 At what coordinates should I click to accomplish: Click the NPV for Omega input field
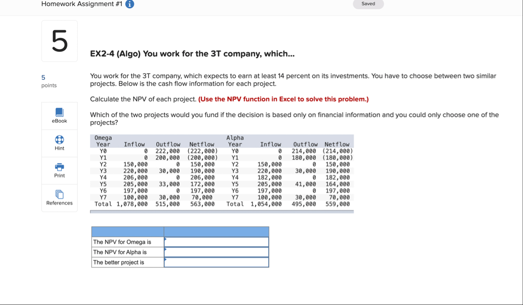tap(216, 241)
